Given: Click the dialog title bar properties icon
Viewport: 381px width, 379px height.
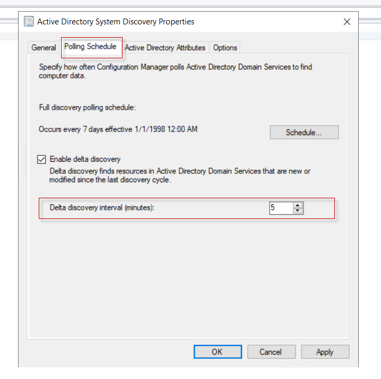Looking at the screenshot, I should coord(29,21).
